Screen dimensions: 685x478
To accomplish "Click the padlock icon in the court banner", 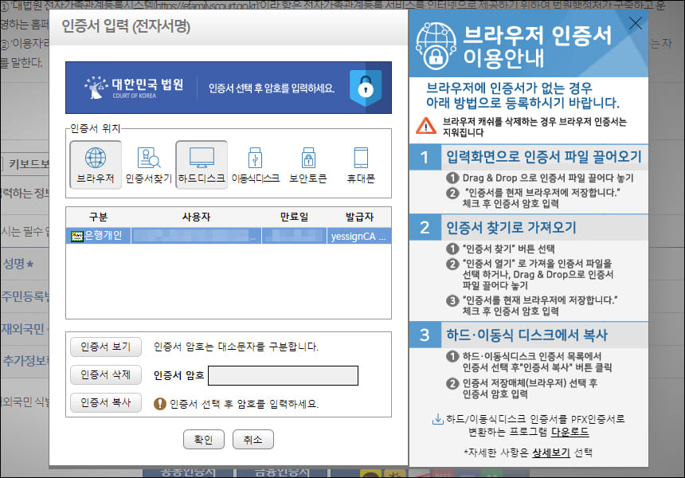I will click(x=366, y=88).
